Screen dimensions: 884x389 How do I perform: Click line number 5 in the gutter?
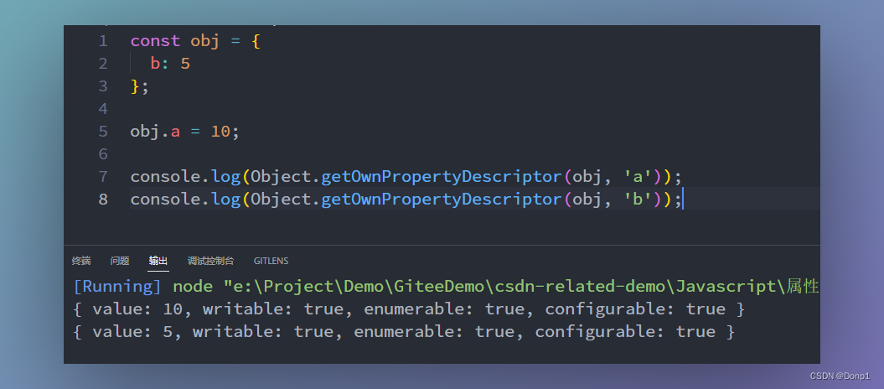point(102,132)
